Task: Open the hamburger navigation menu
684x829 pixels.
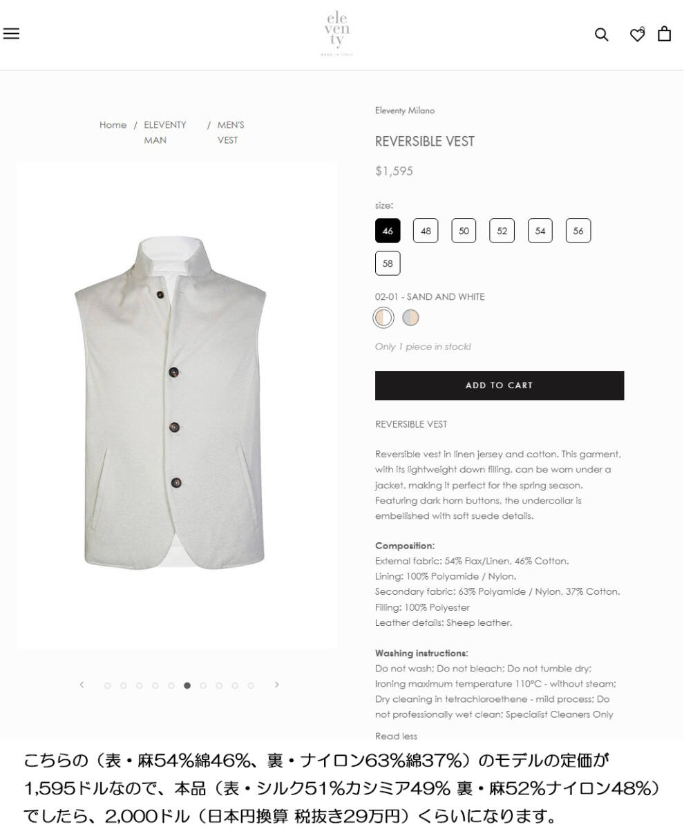Action: tap(11, 34)
